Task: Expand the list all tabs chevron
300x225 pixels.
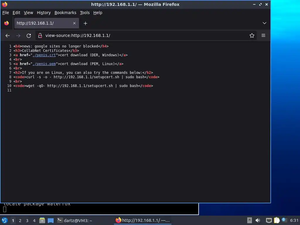Action: click(x=265, y=23)
